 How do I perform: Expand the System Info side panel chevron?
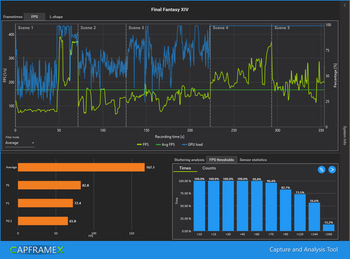[x=345, y=5]
